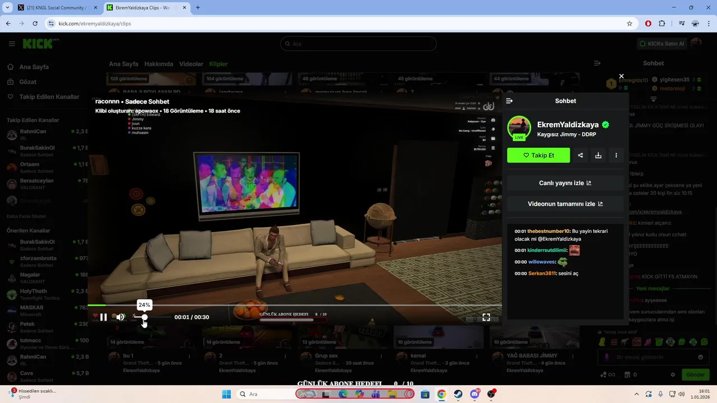The height and width of the screenshot is (403, 717).
Task: Collapse the clip chat panel icon
Action: point(509,101)
